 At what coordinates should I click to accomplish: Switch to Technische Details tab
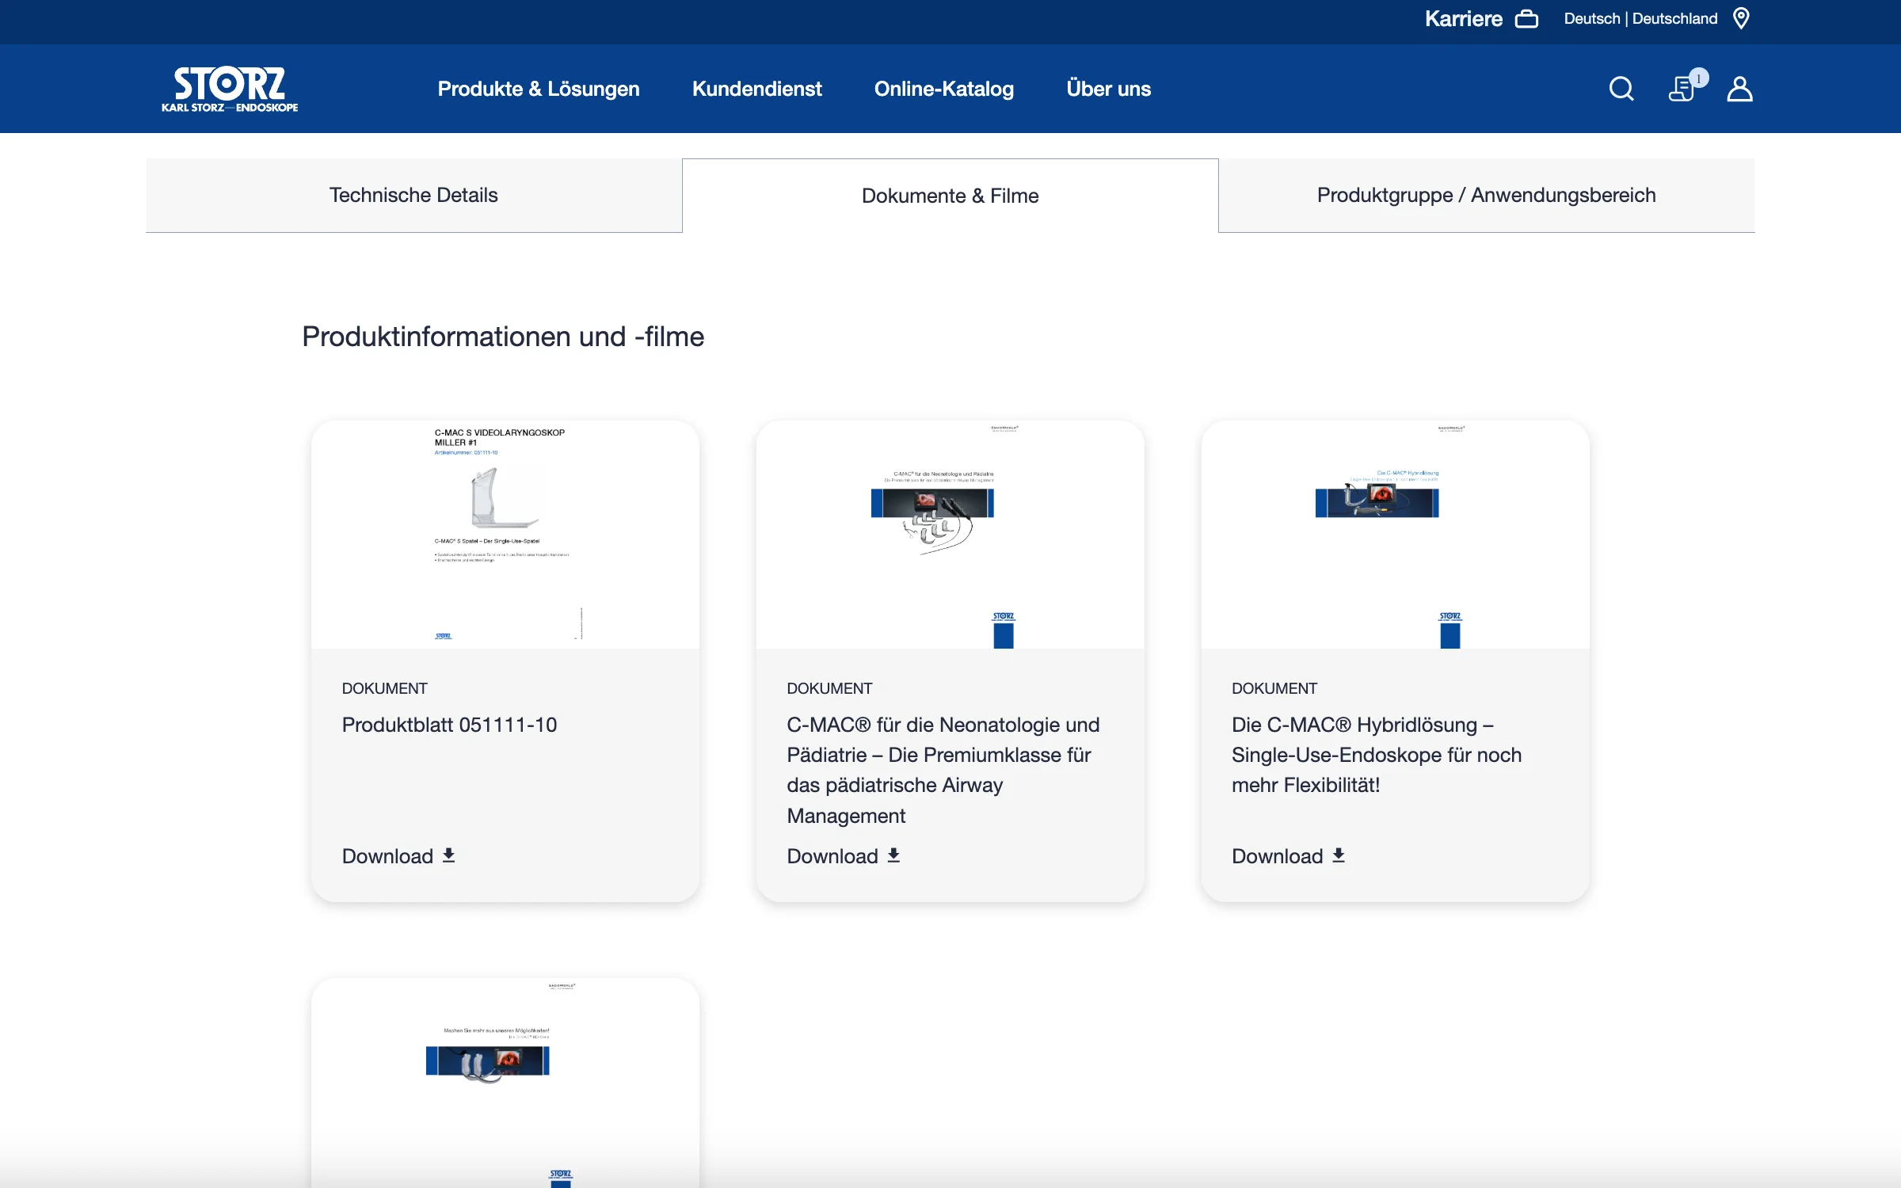click(413, 195)
